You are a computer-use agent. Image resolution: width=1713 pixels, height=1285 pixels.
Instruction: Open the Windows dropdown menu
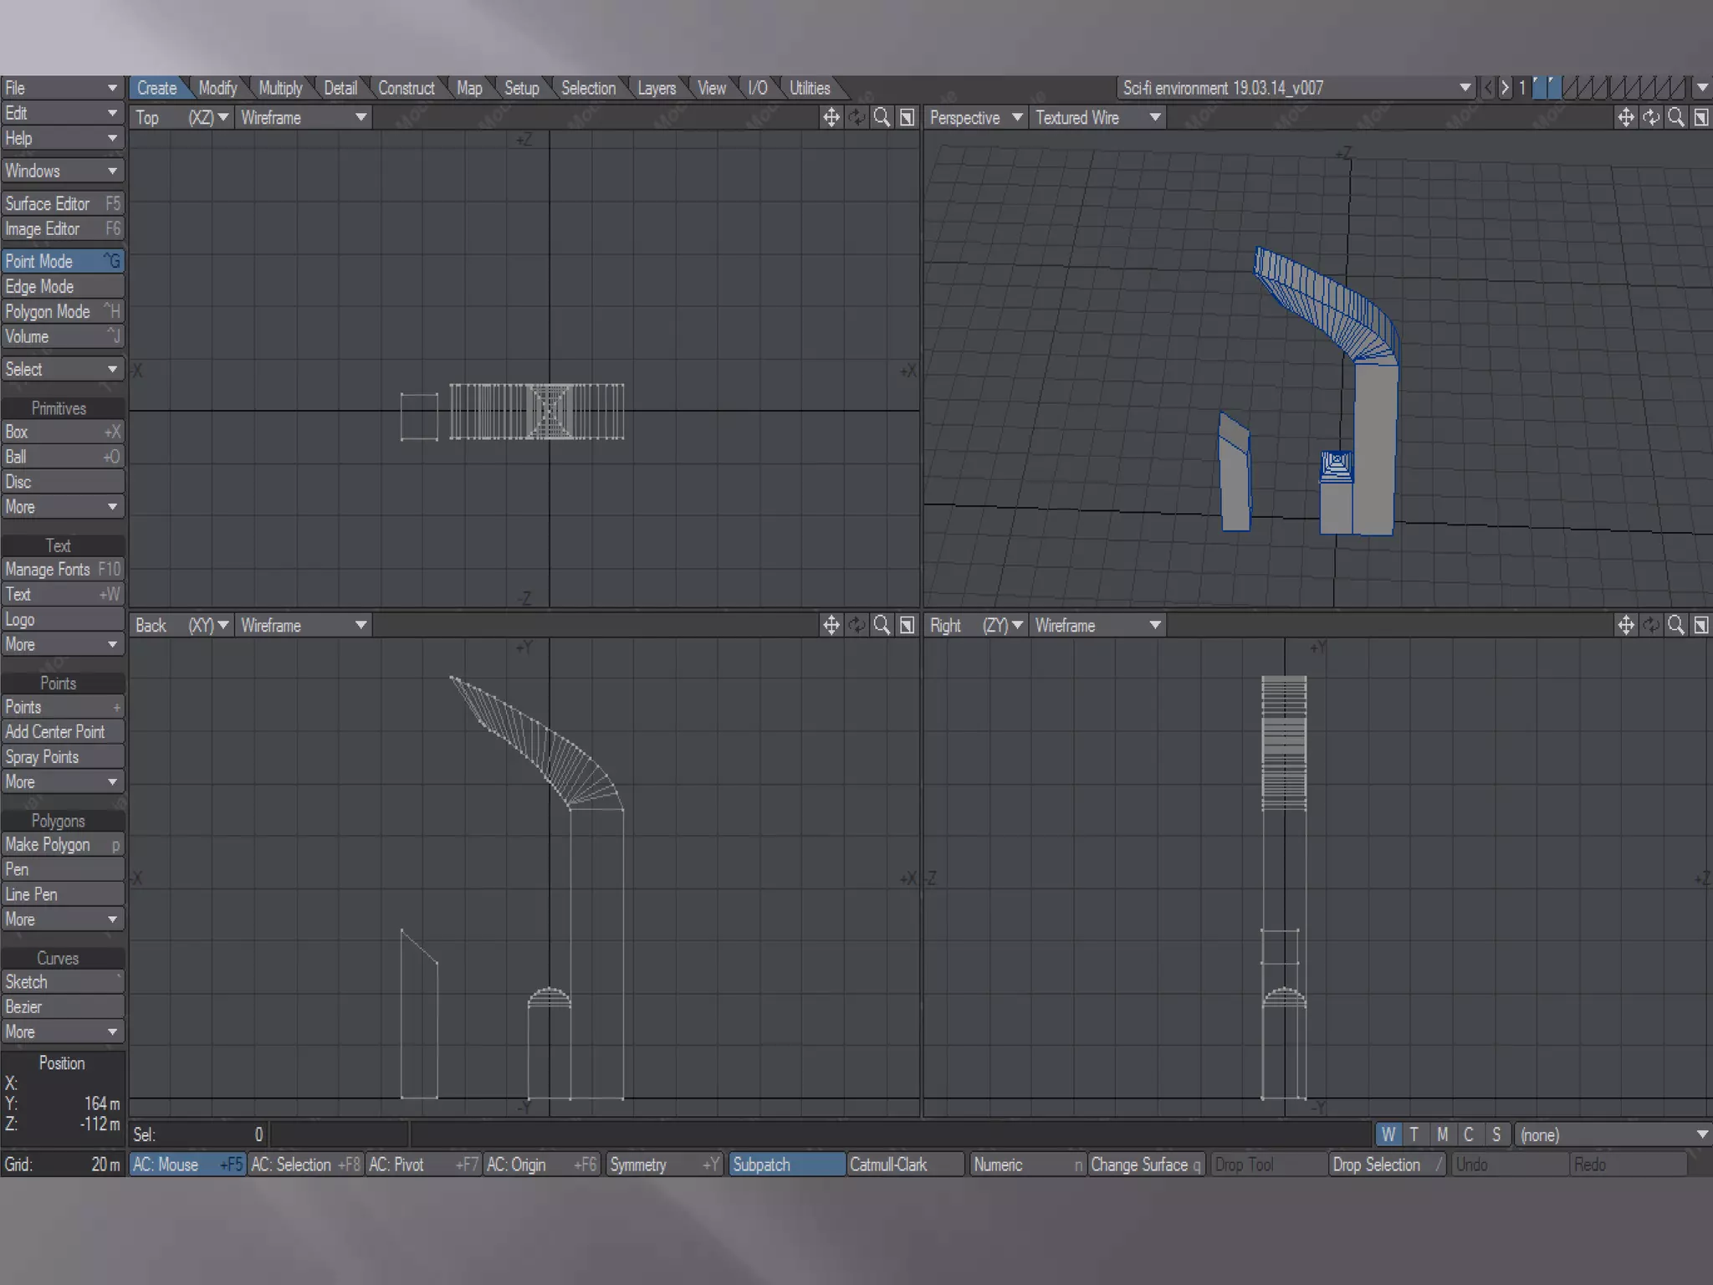pyautogui.click(x=62, y=171)
